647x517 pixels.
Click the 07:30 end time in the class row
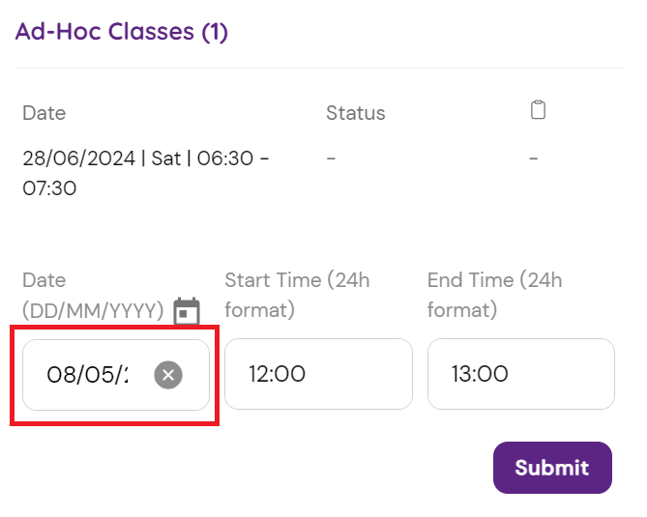49,187
